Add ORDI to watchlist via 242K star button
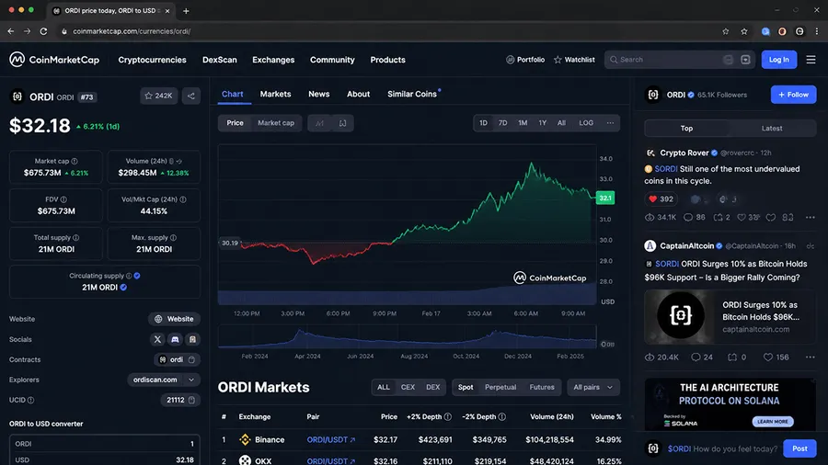The height and width of the screenshot is (465, 828). 158,96
